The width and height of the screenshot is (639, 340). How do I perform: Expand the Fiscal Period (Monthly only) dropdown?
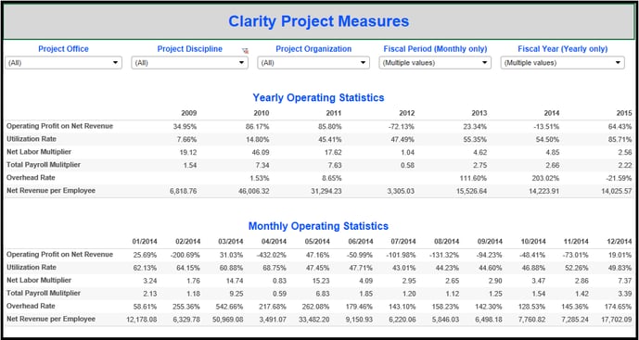click(435, 63)
